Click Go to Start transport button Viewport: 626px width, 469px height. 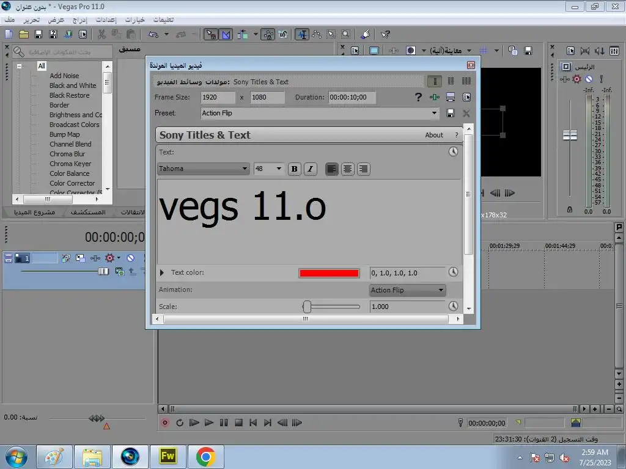tap(253, 423)
